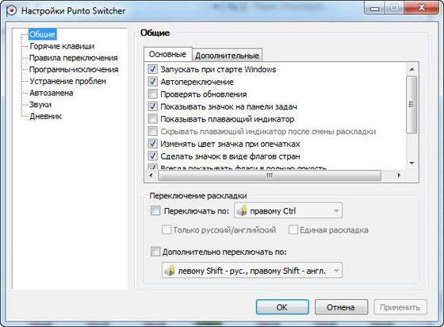
Task: Tick the Единая раскладка checkbox
Action: [293, 229]
